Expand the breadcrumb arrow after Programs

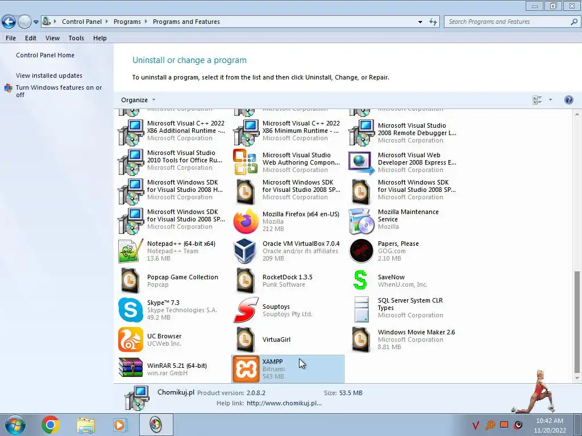(x=146, y=22)
